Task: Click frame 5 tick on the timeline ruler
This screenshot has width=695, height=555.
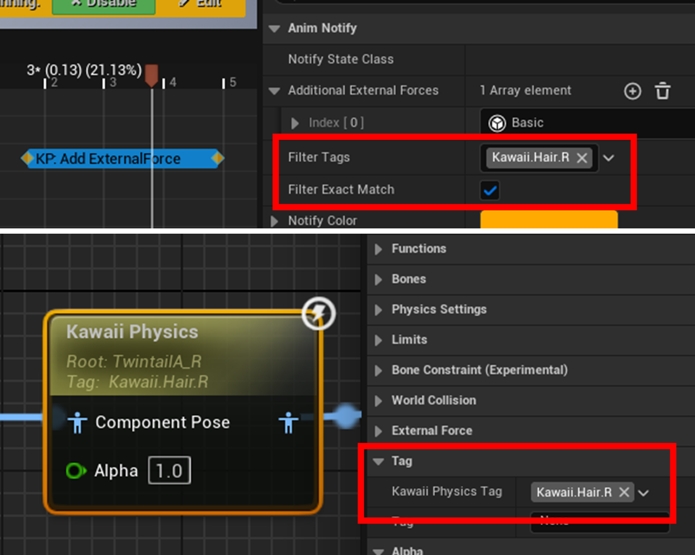Action: 224,83
